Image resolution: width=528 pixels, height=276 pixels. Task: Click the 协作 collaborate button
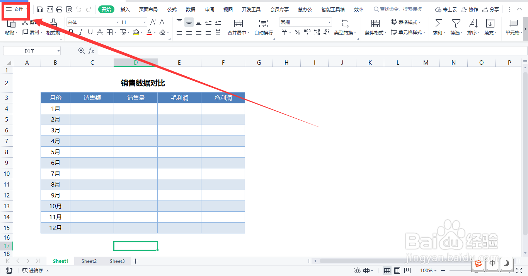pos(470,9)
